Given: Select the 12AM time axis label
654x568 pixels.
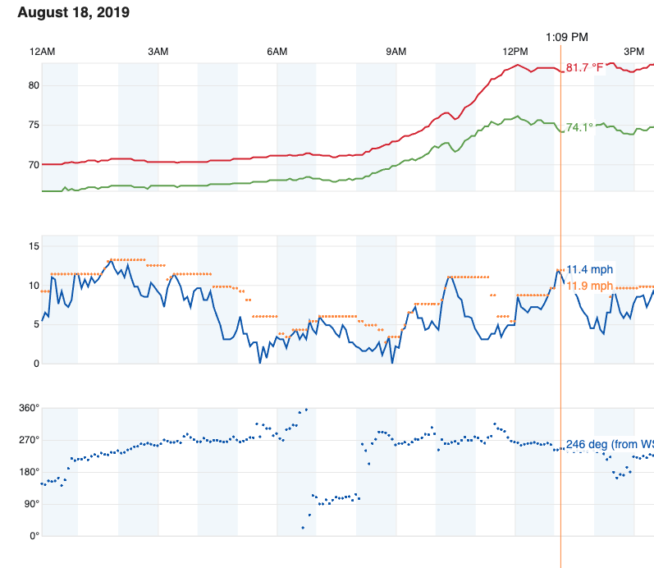Looking at the screenshot, I should coord(43,52).
